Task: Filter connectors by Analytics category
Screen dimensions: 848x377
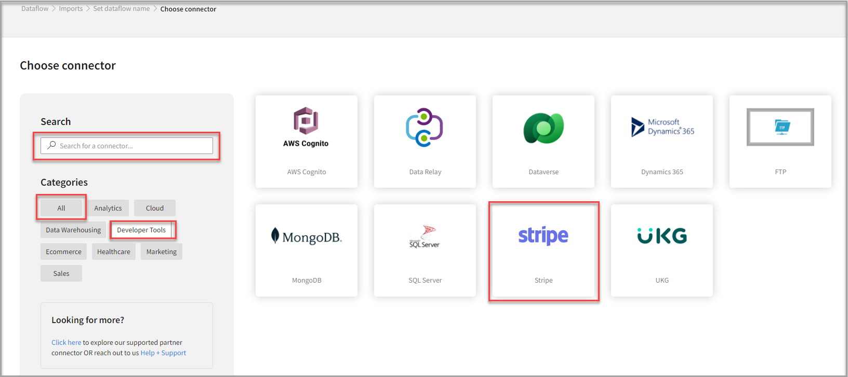Action: pos(108,208)
